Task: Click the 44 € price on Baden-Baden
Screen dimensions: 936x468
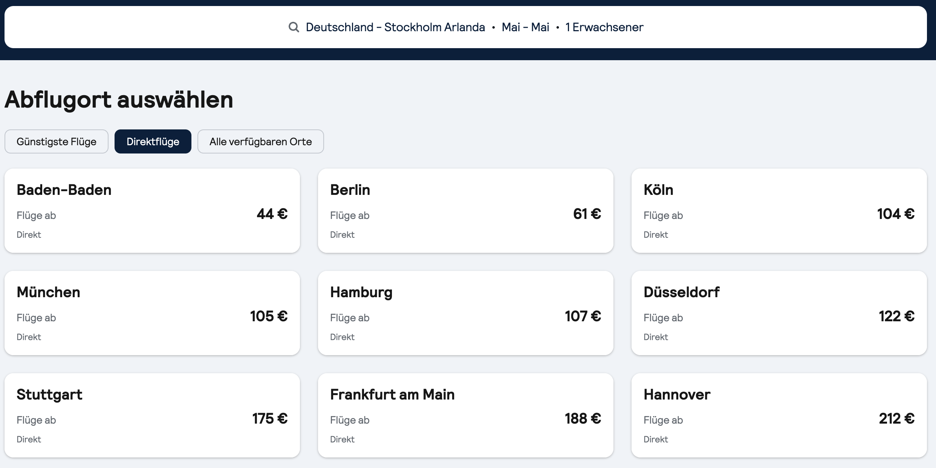Action: pos(272,214)
